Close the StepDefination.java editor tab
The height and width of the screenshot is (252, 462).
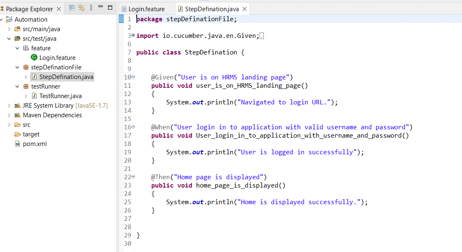[x=245, y=9]
